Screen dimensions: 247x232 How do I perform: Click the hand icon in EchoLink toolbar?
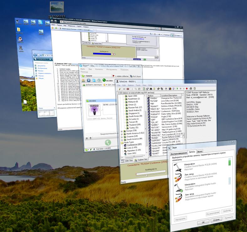pos(166,89)
